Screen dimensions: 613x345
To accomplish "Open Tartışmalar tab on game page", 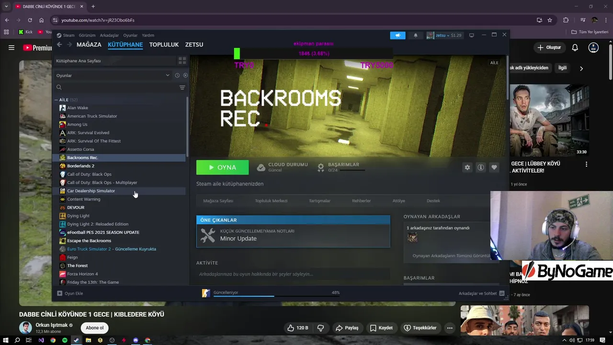I will point(319,201).
